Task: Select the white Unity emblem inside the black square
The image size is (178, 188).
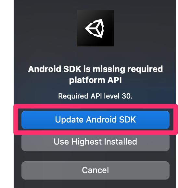Action: coord(95,28)
